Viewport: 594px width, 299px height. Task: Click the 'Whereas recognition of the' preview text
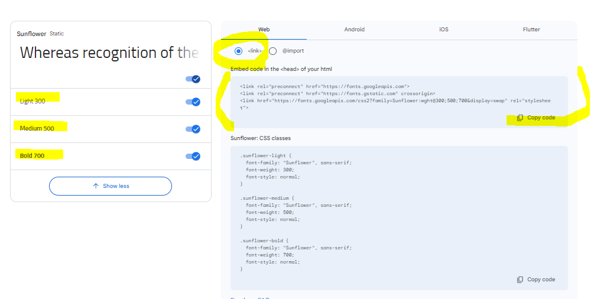pyautogui.click(x=109, y=53)
